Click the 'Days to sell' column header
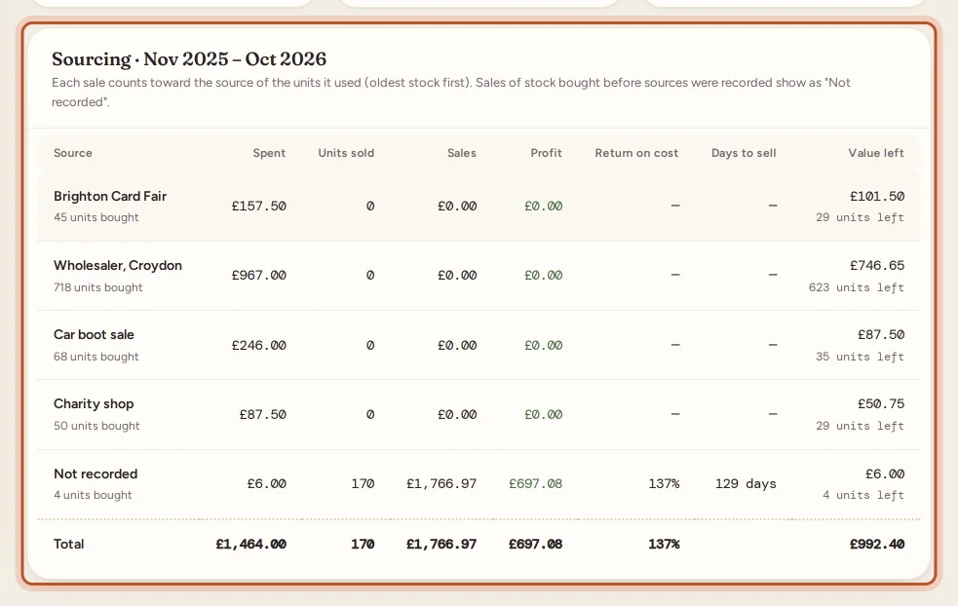Viewport: 958px width, 606px height. coord(744,153)
